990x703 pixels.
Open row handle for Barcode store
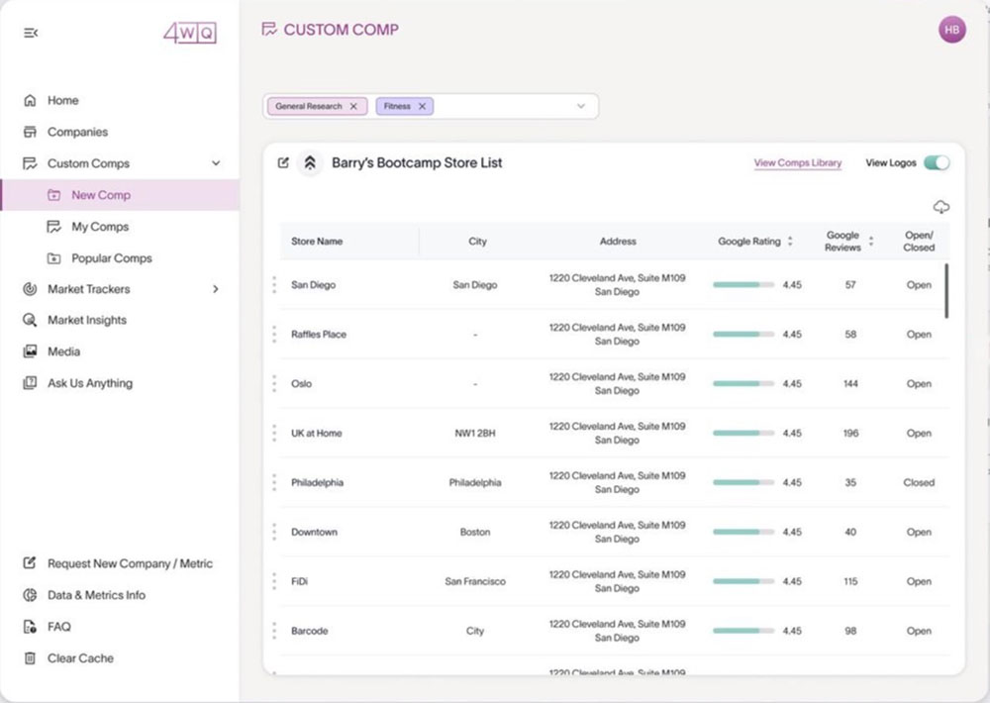pos(274,631)
